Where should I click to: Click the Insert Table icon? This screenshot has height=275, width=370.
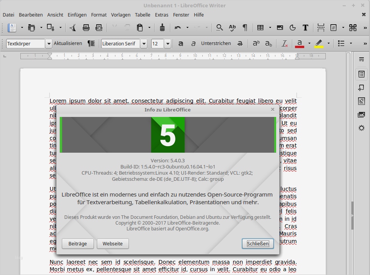(x=260, y=28)
